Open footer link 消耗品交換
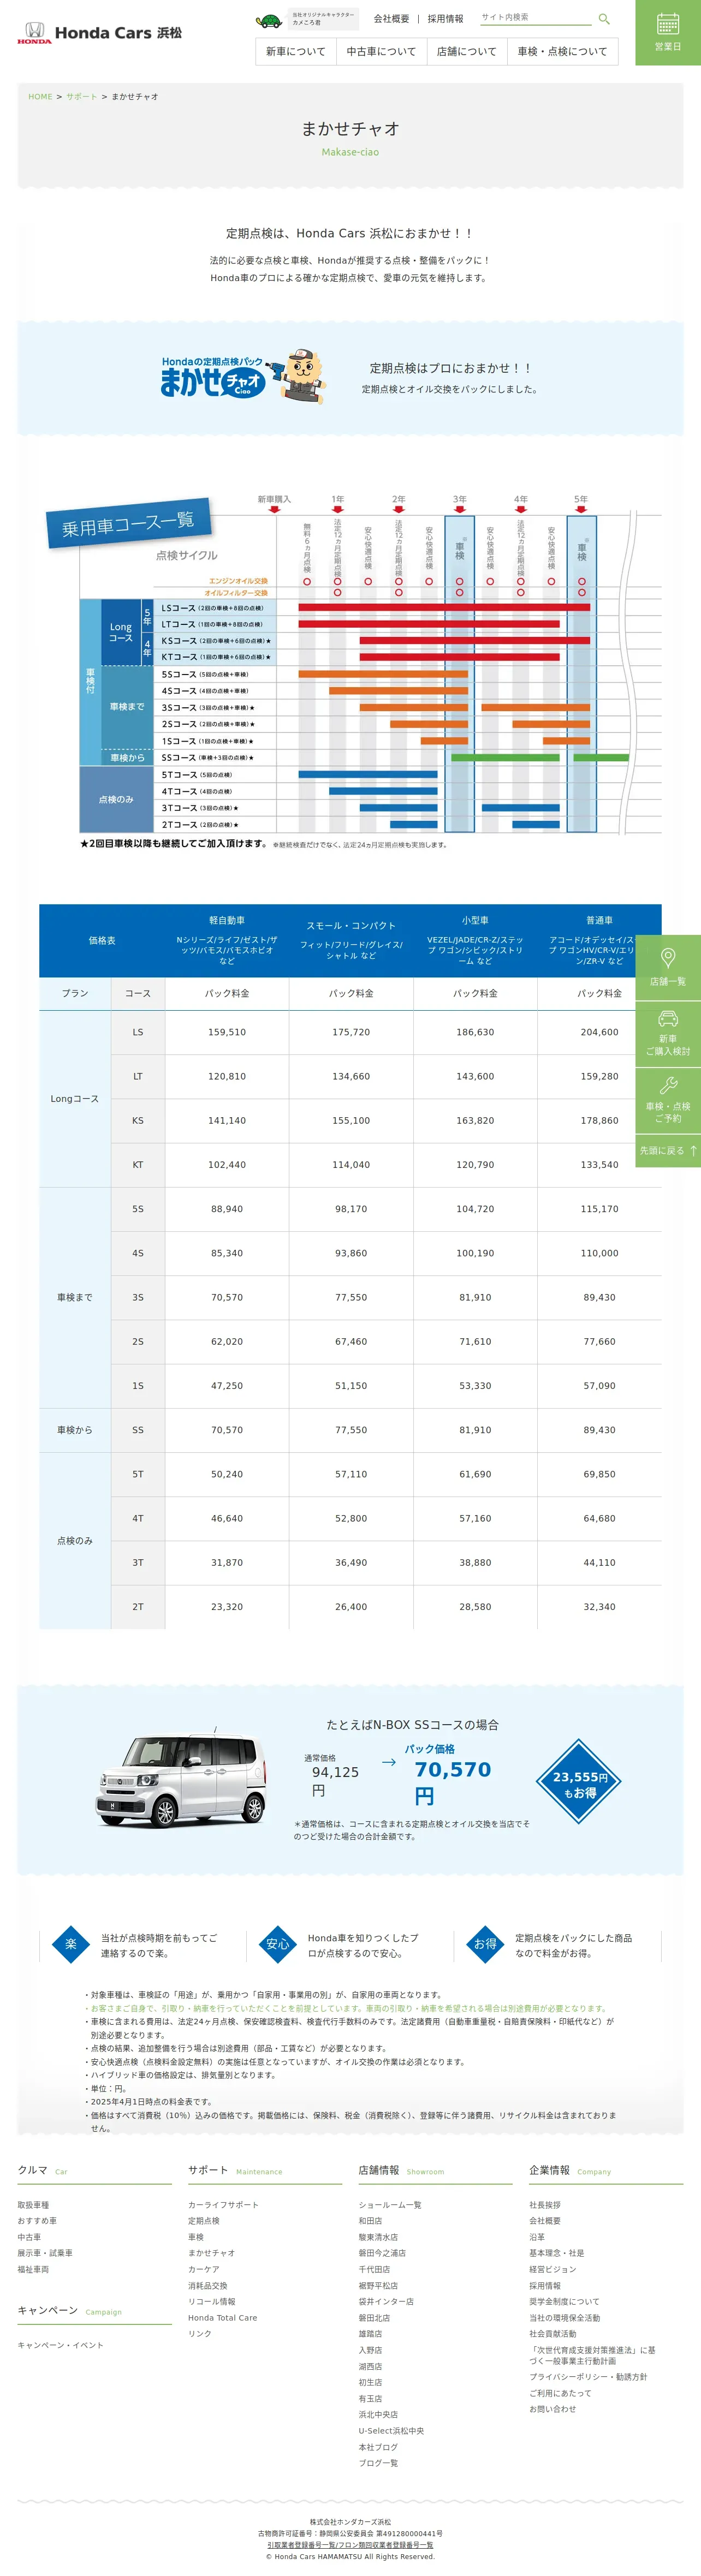This screenshot has height=2576, width=701. click(x=208, y=2286)
